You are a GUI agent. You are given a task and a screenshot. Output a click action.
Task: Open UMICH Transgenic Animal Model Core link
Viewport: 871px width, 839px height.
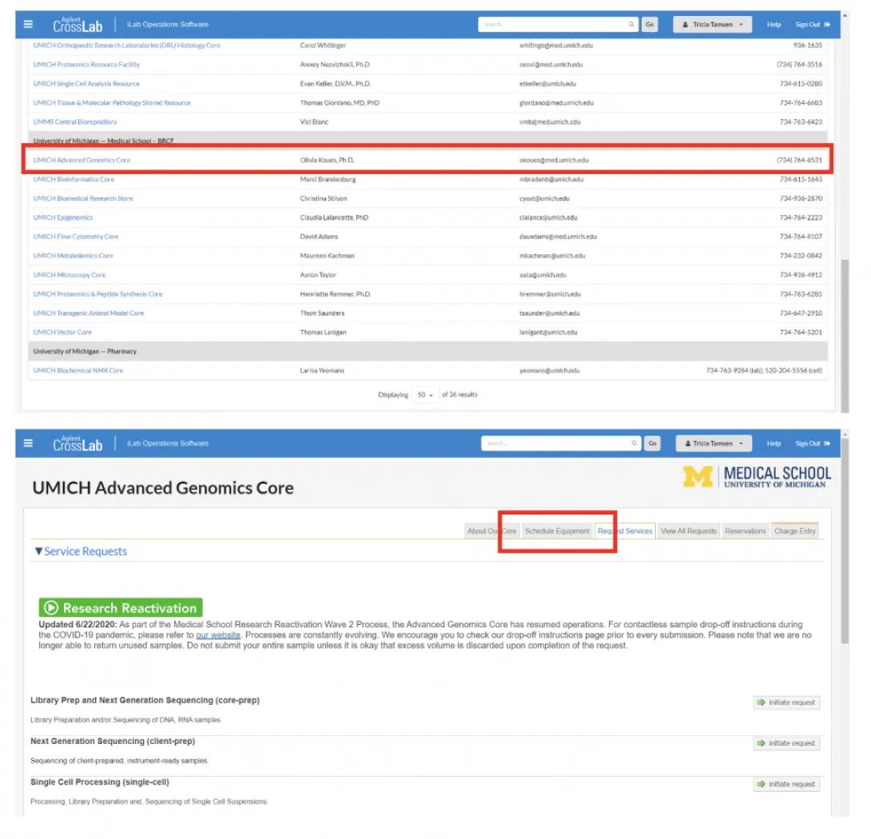point(89,313)
